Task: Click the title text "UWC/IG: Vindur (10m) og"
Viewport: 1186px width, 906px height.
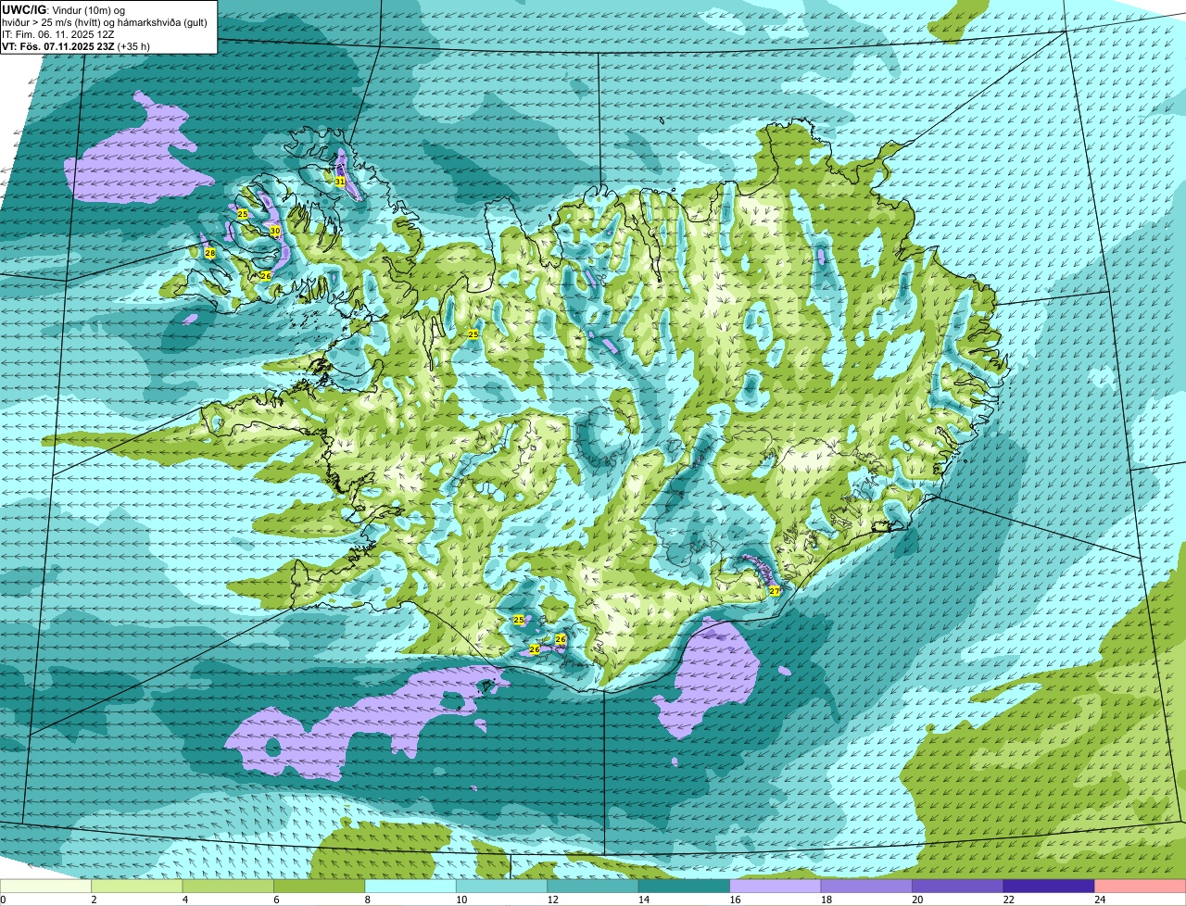Action: 64,9
